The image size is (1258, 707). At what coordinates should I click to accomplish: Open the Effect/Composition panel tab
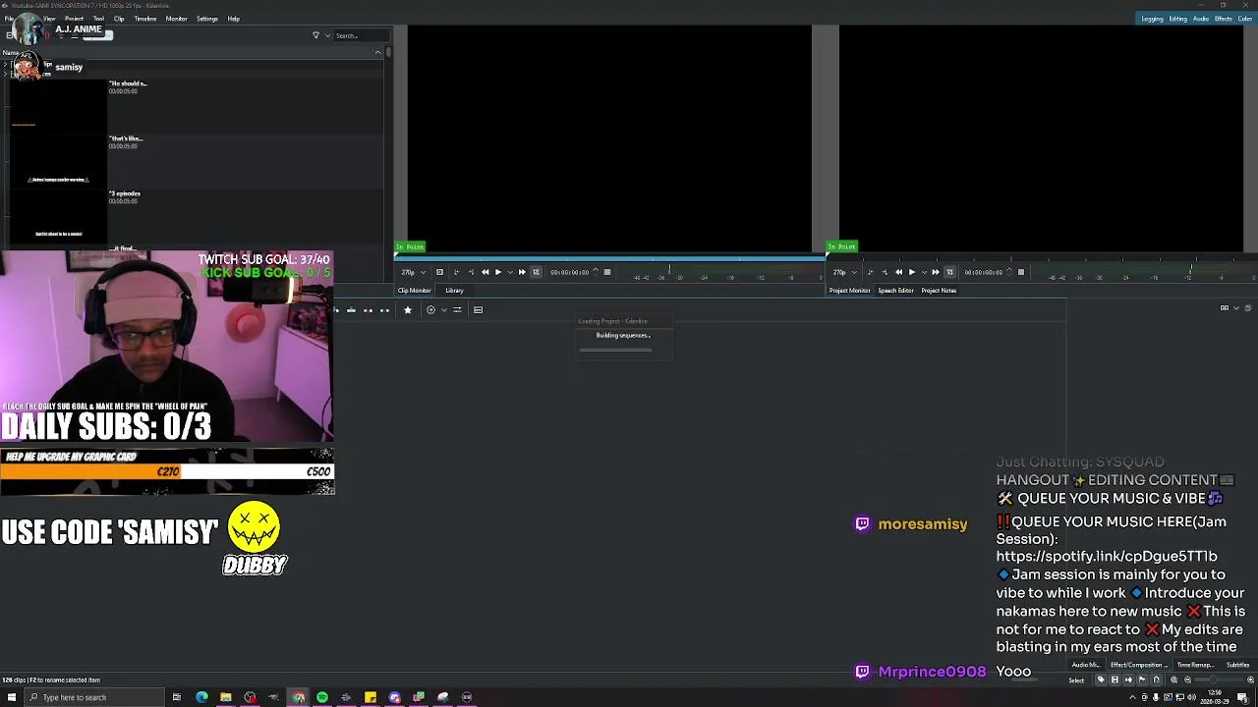(x=1139, y=665)
